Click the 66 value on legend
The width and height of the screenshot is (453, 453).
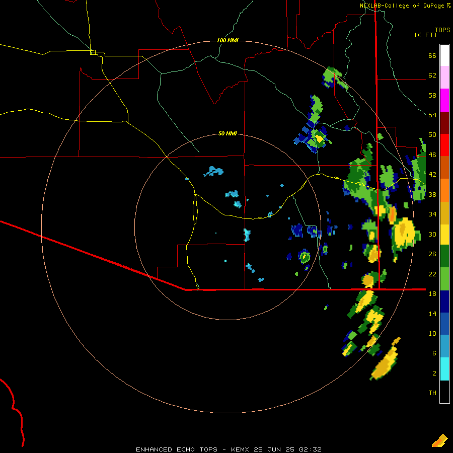(x=432, y=56)
